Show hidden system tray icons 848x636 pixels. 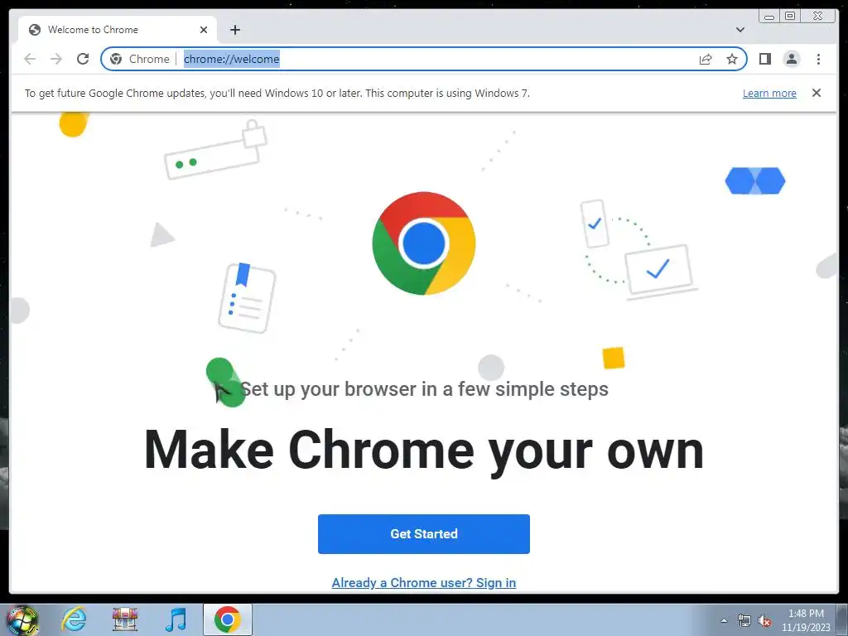[x=724, y=620]
